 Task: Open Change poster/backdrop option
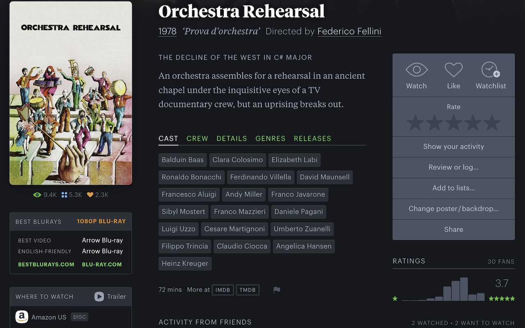tap(454, 209)
